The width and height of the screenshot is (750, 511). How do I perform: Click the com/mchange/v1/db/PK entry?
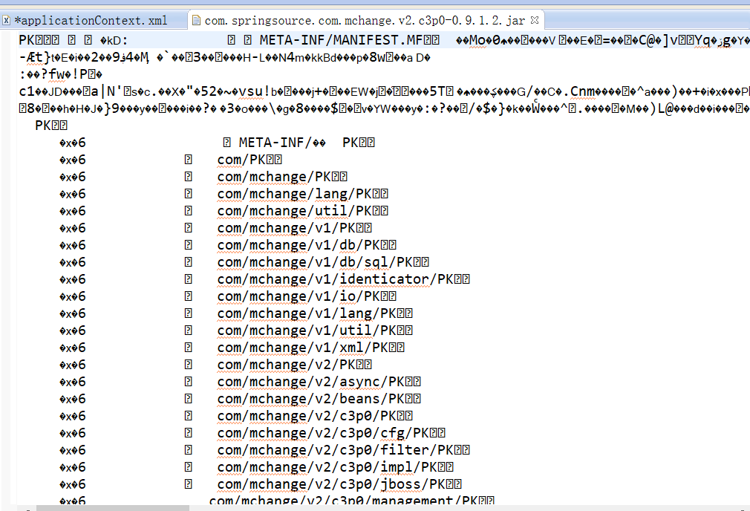pyautogui.click(x=307, y=245)
